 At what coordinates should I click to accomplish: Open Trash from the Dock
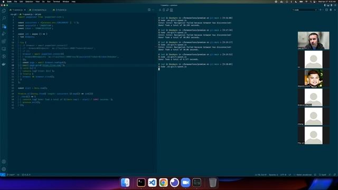[213, 183]
